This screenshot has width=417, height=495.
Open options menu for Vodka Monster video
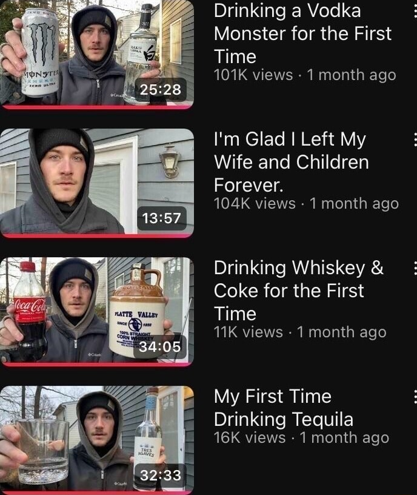click(x=415, y=12)
